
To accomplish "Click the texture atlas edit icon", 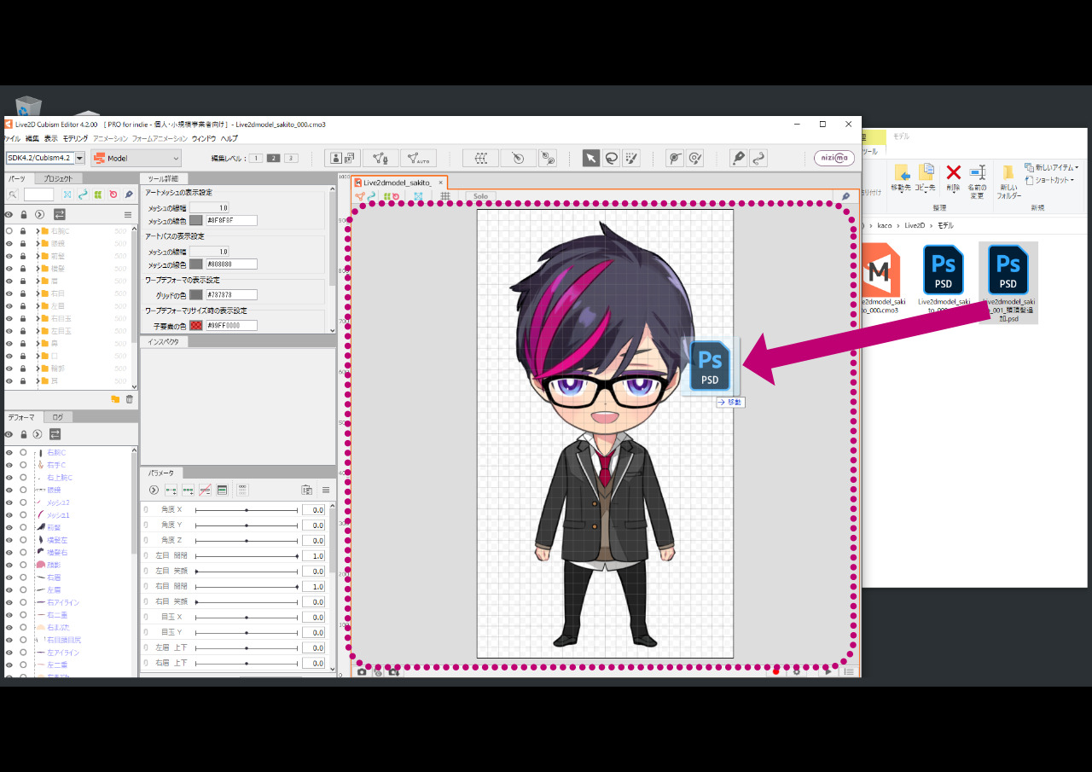I will click(x=342, y=158).
